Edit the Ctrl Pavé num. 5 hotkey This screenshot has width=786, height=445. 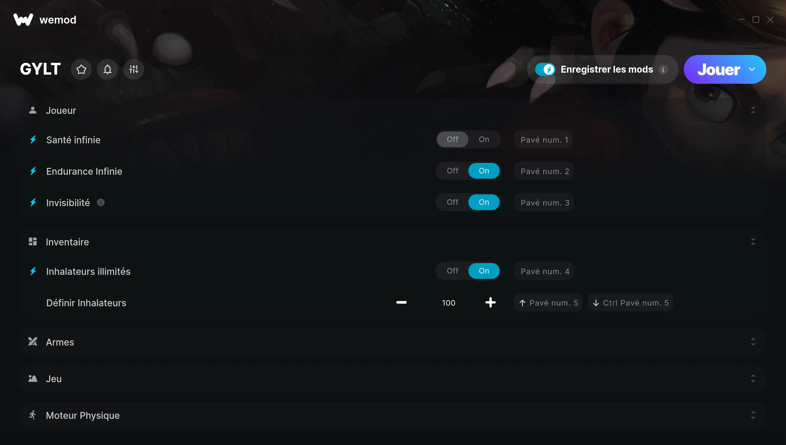click(630, 303)
